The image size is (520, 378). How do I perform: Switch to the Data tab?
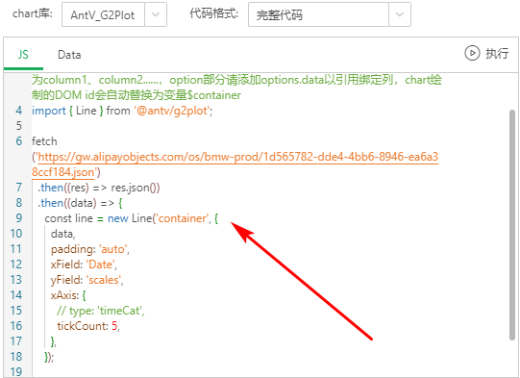(69, 55)
